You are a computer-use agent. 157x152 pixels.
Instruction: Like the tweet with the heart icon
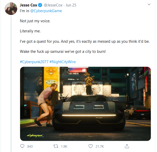coord(90,146)
